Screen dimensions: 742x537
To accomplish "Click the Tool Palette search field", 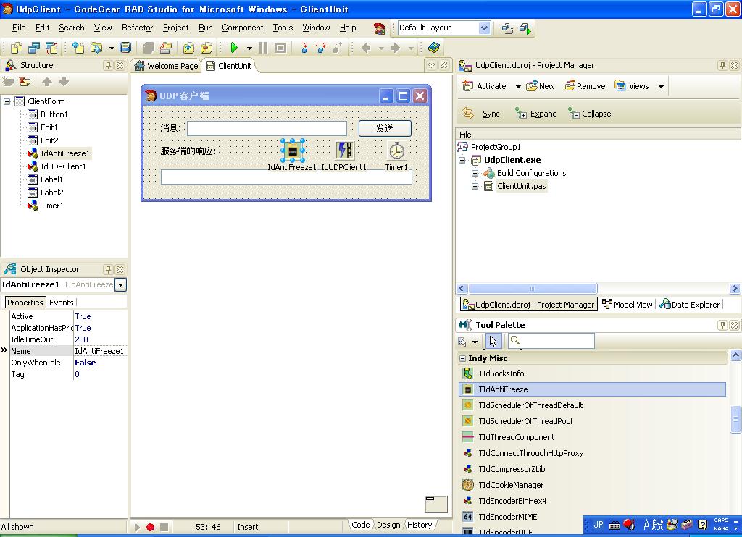I will [x=551, y=341].
